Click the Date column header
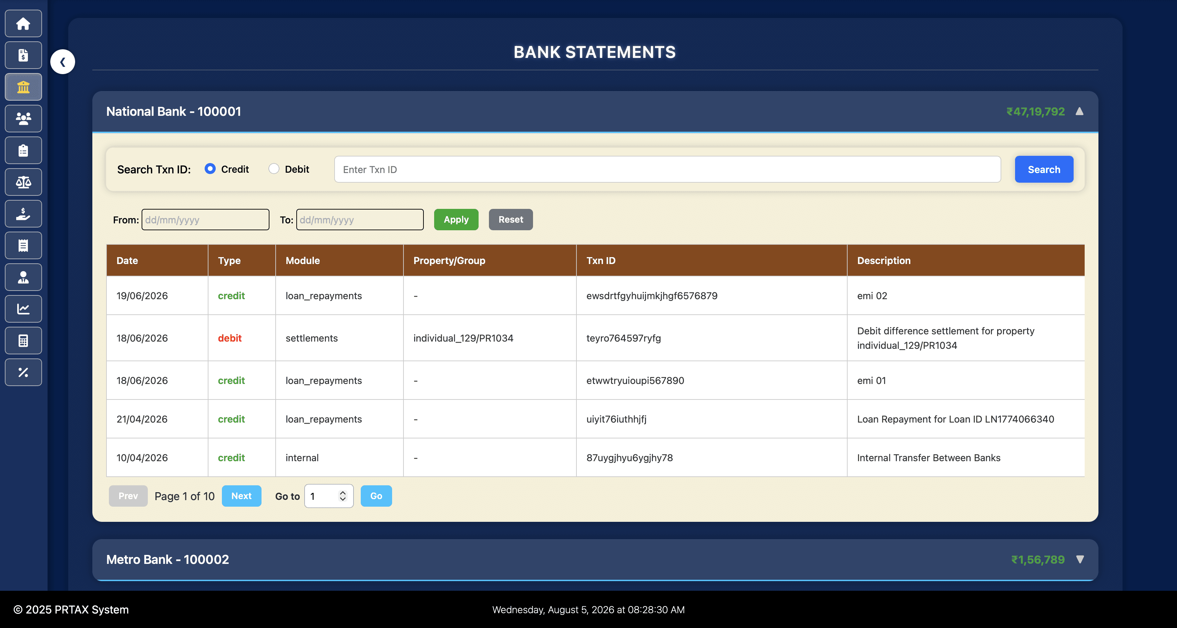 (x=157, y=261)
